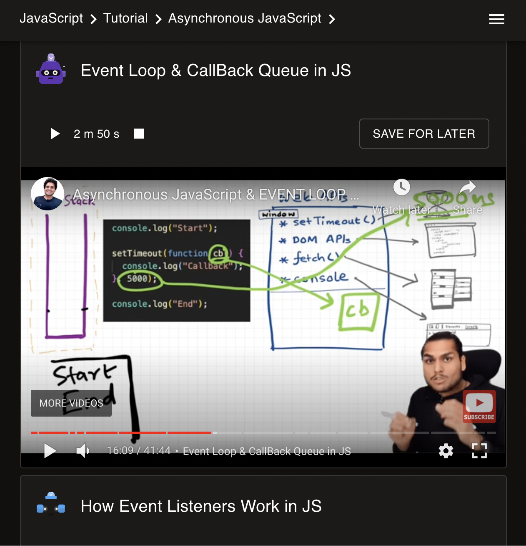This screenshot has width=526, height=546.
Task: Click the blue police-light lesson icon
Action: click(x=51, y=504)
